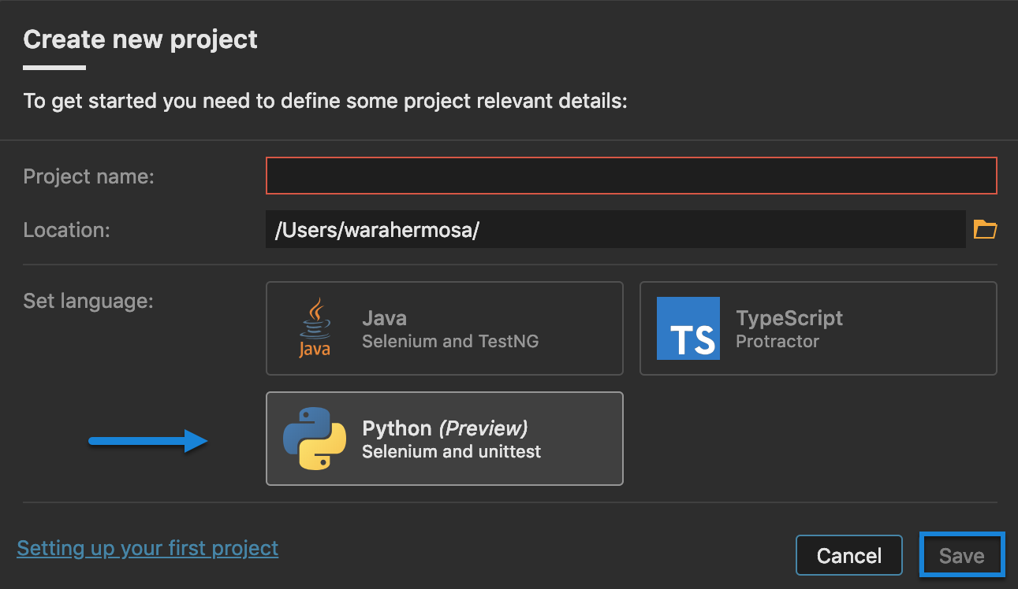1018x589 pixels.
Task: Select Python Selenium and unittest option
Action: [x=445, y=439]
